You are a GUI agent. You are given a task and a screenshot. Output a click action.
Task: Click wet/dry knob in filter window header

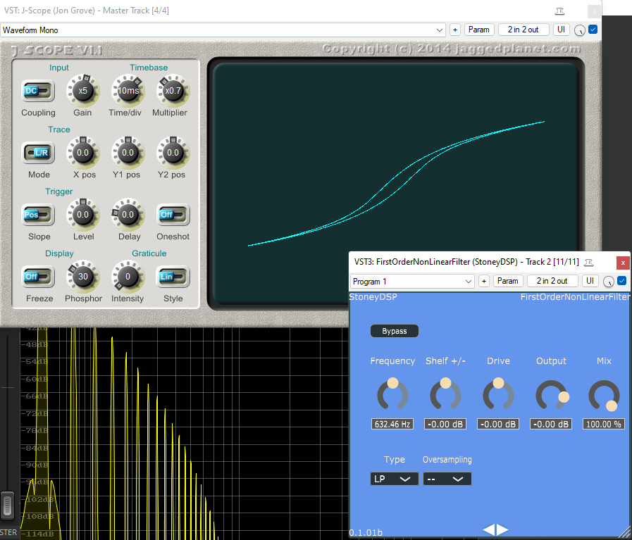(609, 282)
